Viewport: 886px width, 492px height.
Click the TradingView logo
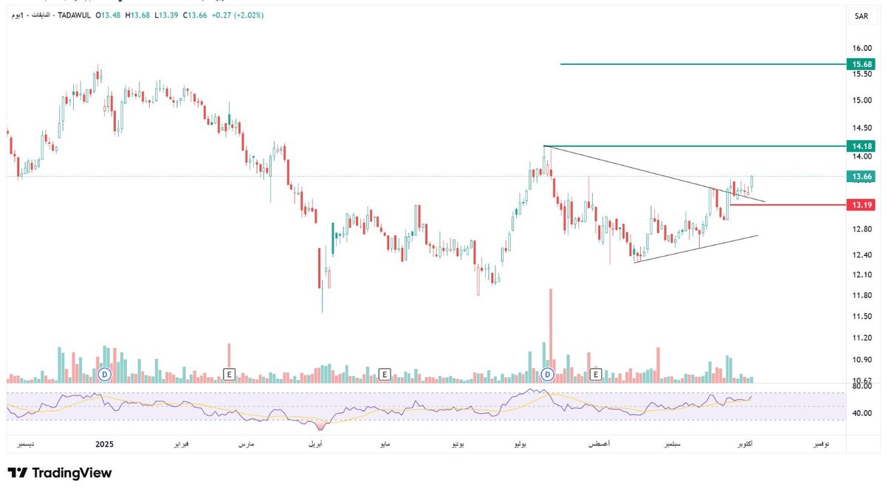[x=59, y=473]
